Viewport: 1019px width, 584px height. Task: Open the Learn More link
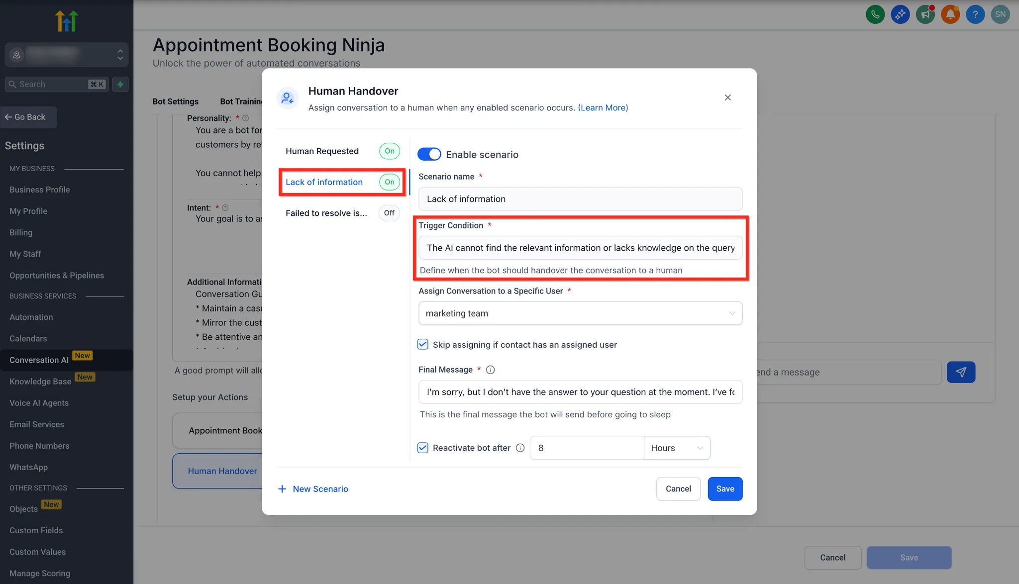pos(603,107)
